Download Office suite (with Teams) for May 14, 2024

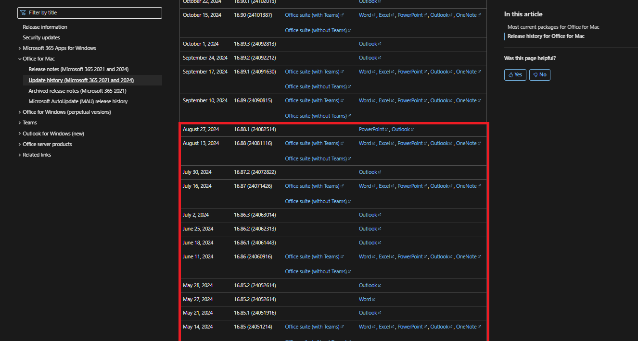click(314, 327)
